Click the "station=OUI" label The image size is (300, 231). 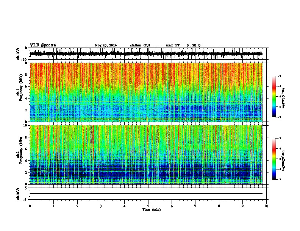click(x=140, y=45)
